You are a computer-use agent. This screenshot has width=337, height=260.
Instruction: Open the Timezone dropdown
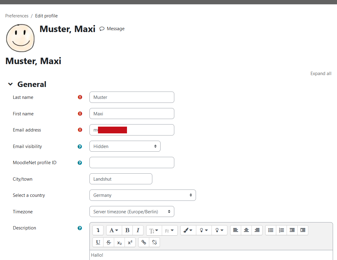(x=132, y=212)
